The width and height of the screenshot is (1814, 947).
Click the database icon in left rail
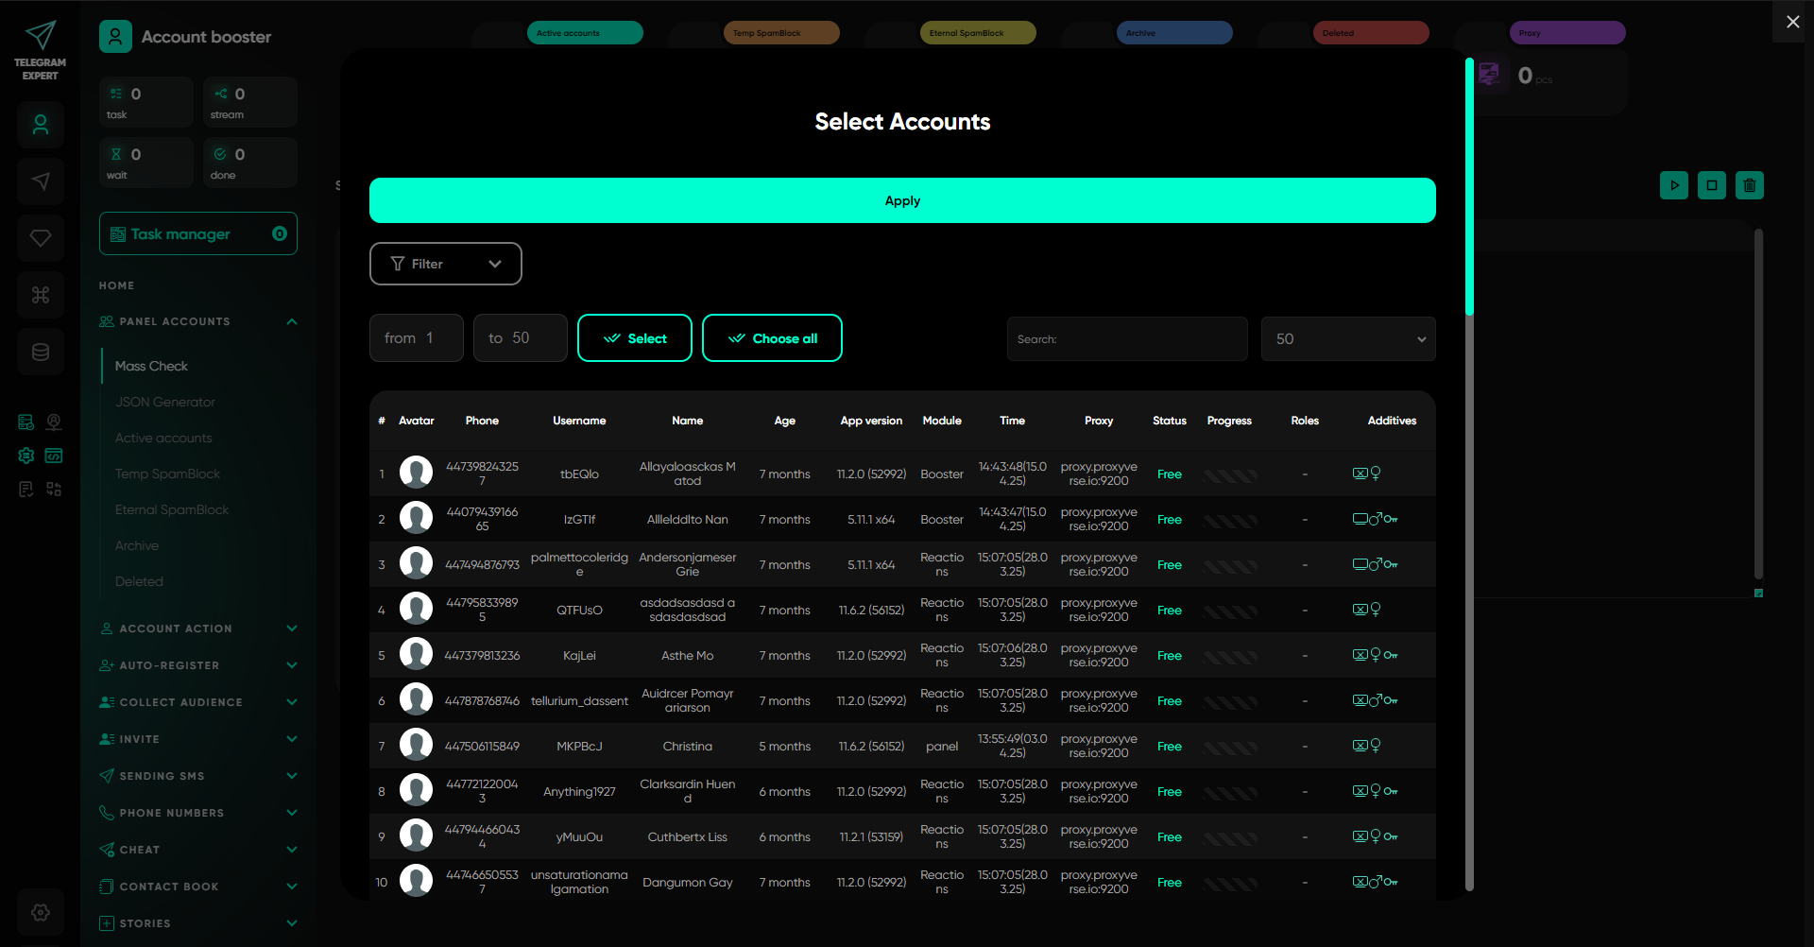pyautogui.click(x=41, y=352)
